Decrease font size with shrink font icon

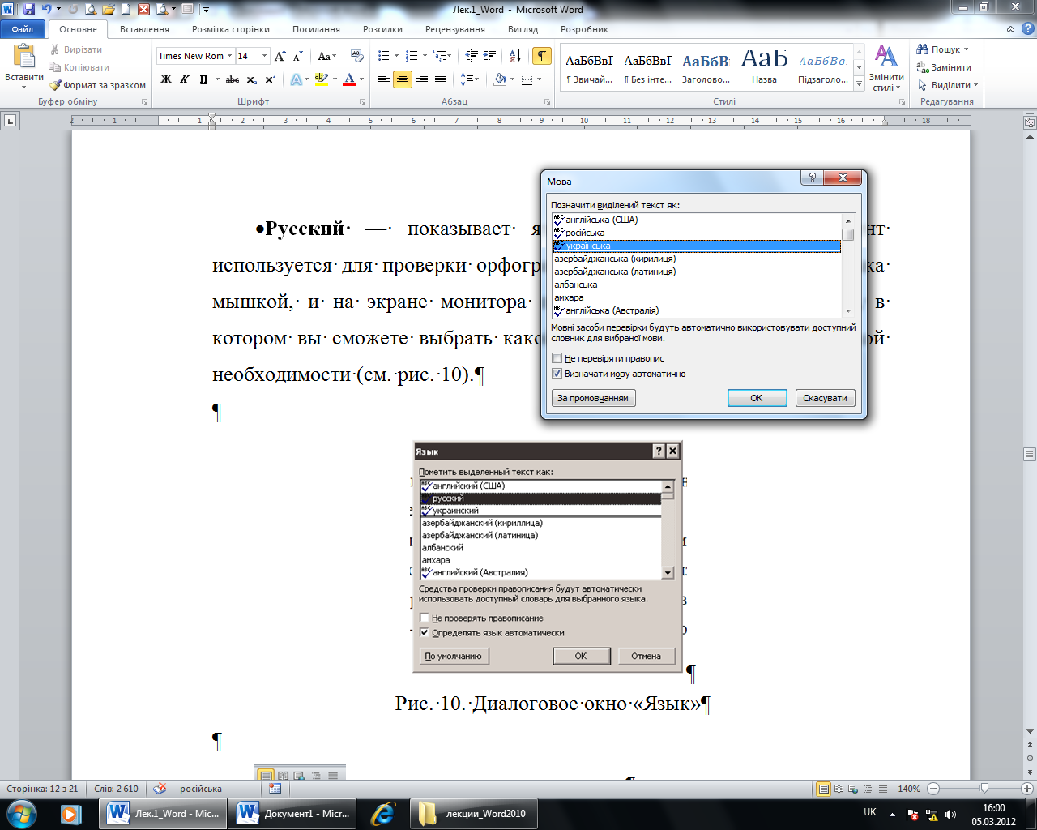tap(297, 56)
